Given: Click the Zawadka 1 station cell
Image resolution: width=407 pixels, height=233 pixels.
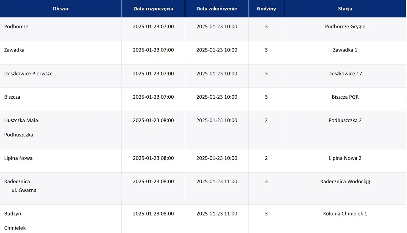Looking at the screenshot, I should coord(345,50).
